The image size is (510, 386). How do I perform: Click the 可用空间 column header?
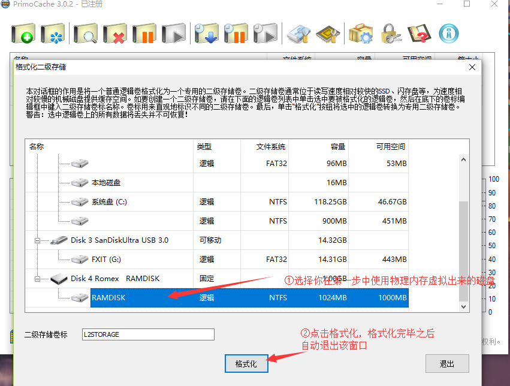tap(379, 147)
